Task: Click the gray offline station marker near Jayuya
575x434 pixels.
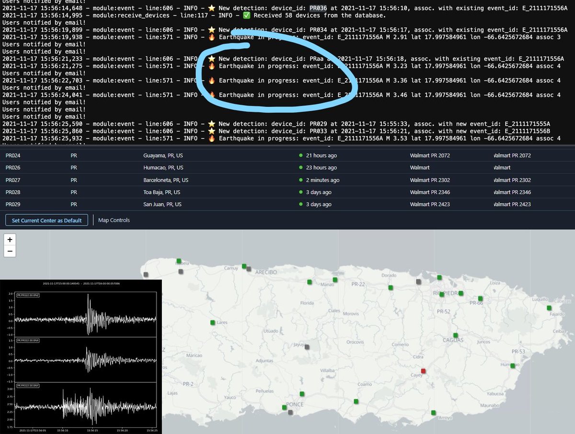Action: pyautogui.click(x=307, y=346)
